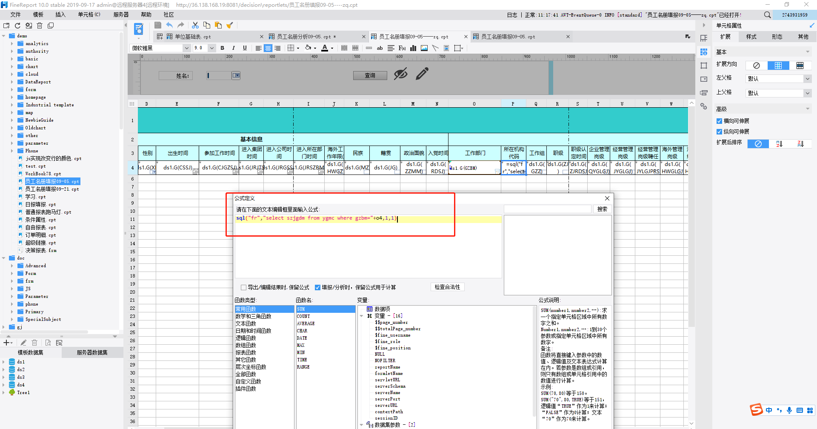The height and width of the screenshot is (429, 817).
Task: Open the upper parent cell dropdown
Action: [807, 93]
